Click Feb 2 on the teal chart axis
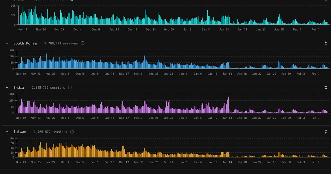 click(x=297, y=29)
